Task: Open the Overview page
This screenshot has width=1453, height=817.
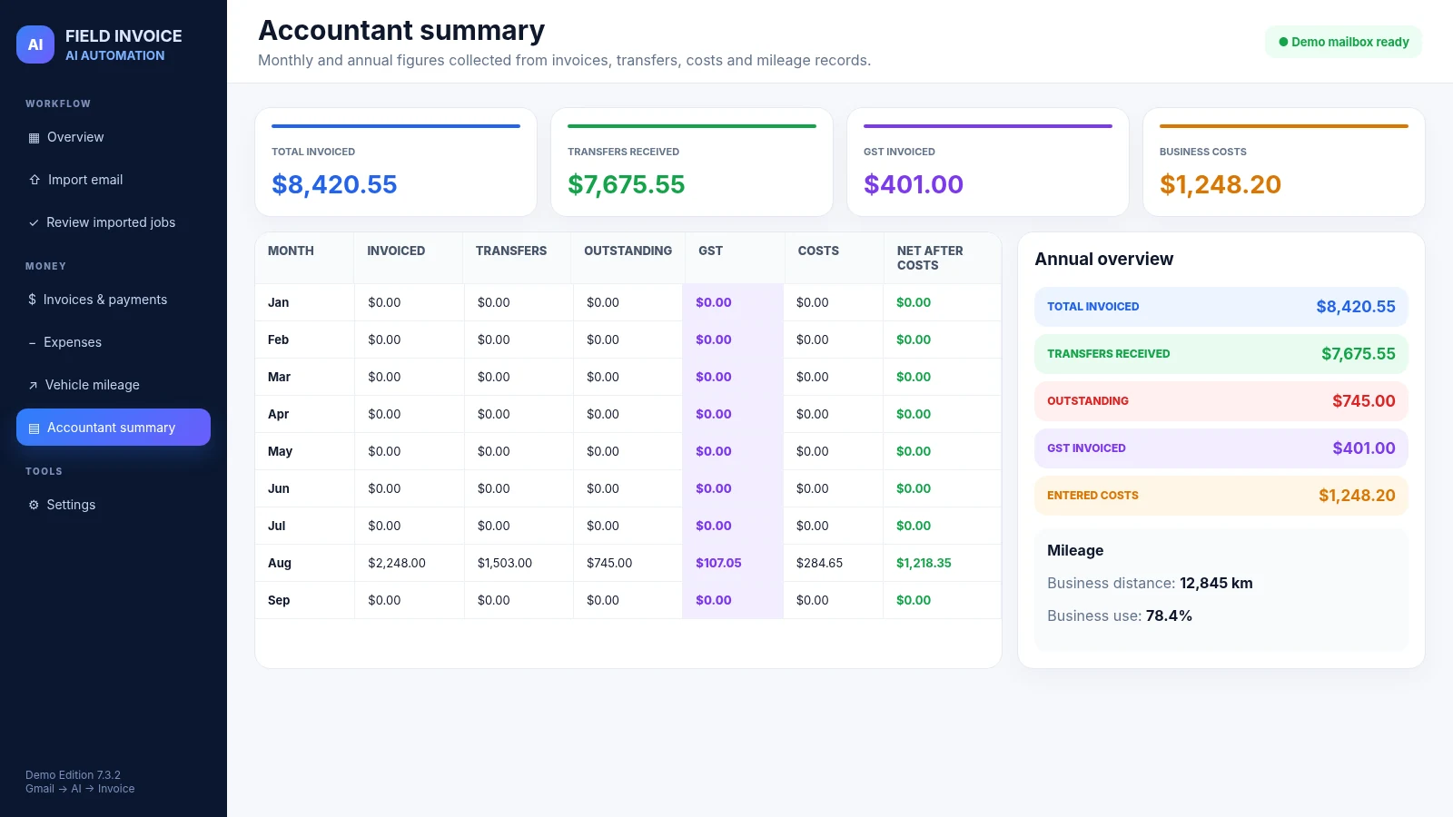Action: click(114, 137)
